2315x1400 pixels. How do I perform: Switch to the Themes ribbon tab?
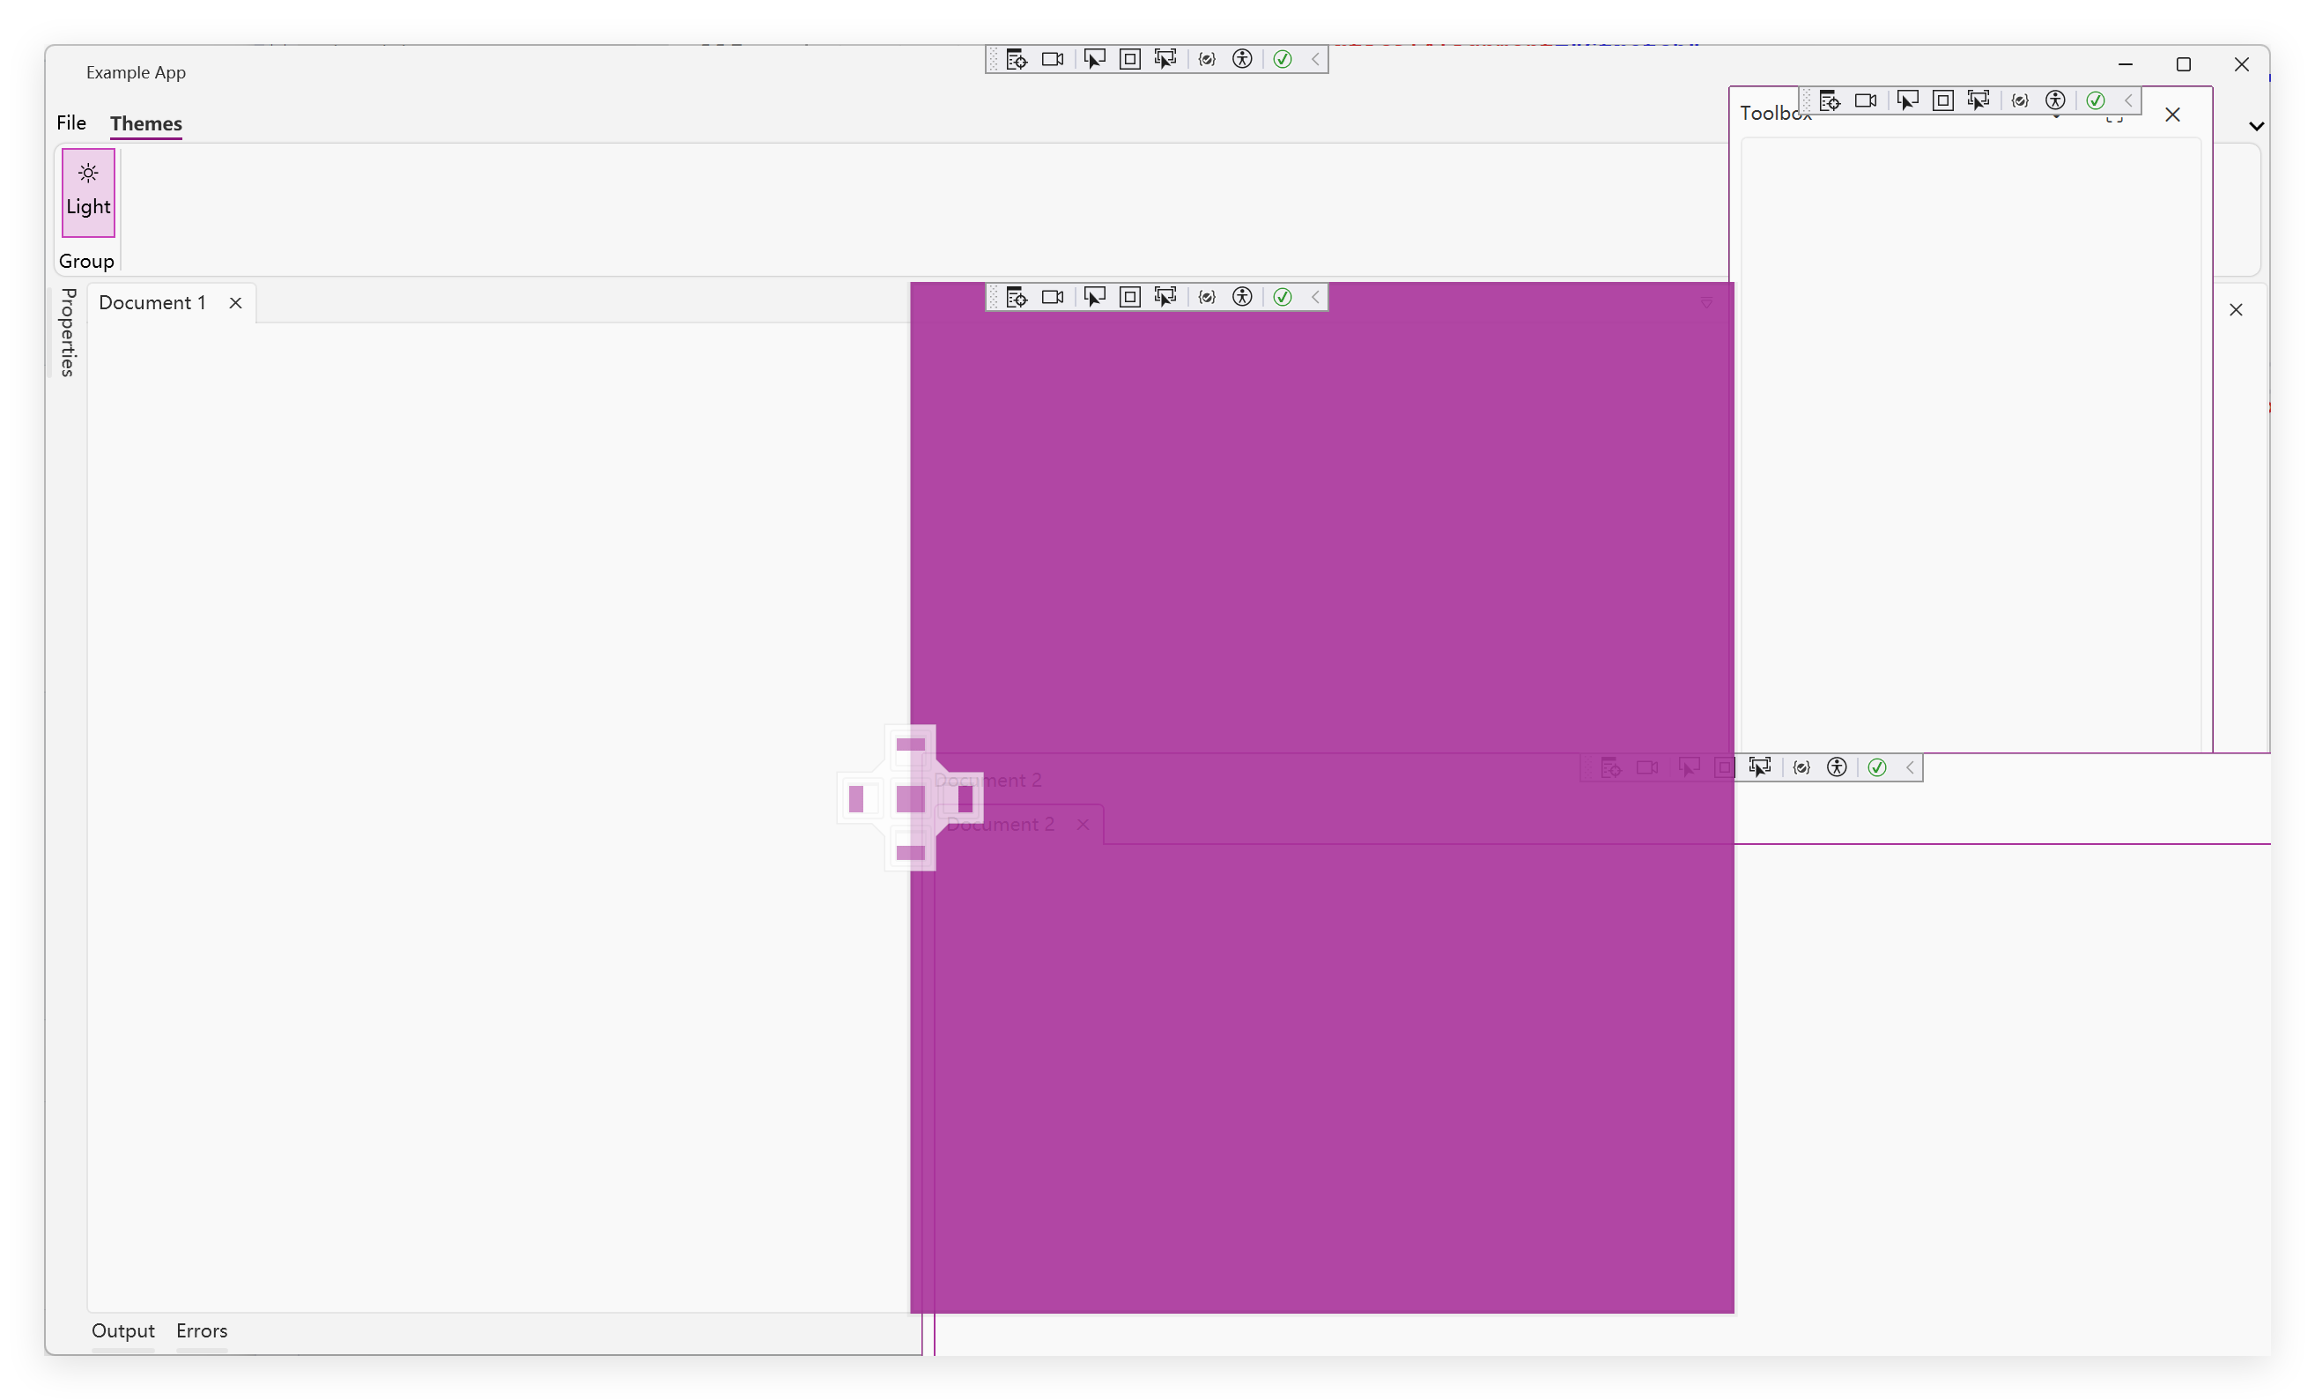[145, 123]
